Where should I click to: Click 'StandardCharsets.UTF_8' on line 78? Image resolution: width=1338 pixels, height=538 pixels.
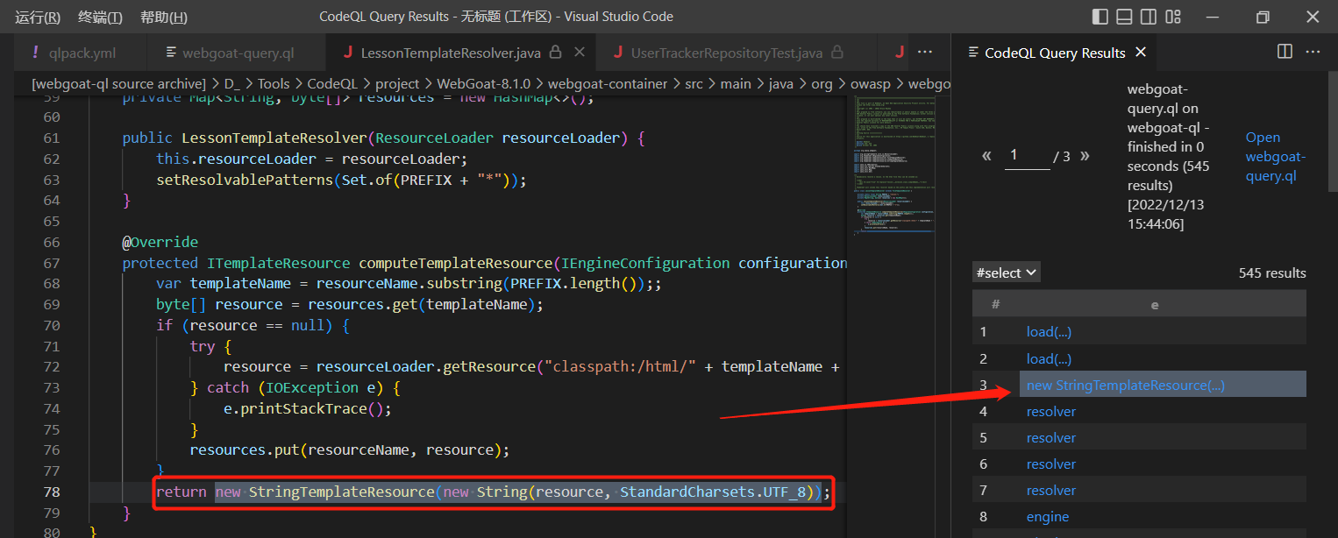(714, 492)
